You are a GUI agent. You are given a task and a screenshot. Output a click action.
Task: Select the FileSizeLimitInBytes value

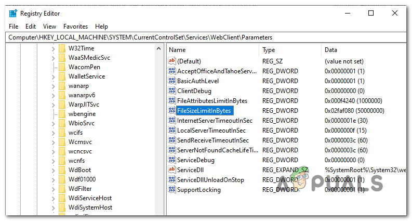point(204,111)
